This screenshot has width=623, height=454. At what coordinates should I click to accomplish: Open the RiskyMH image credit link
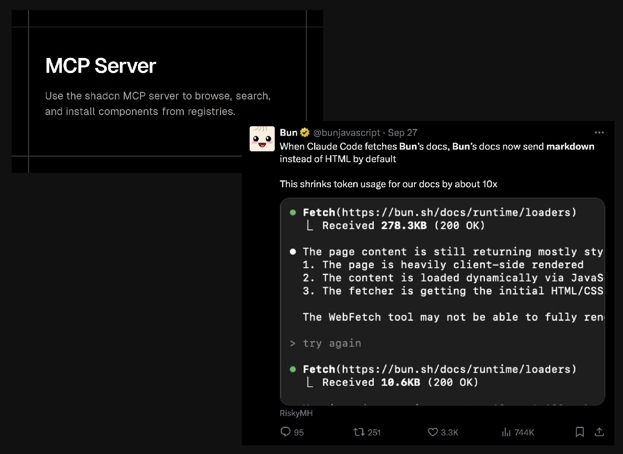tap(296, 413)
